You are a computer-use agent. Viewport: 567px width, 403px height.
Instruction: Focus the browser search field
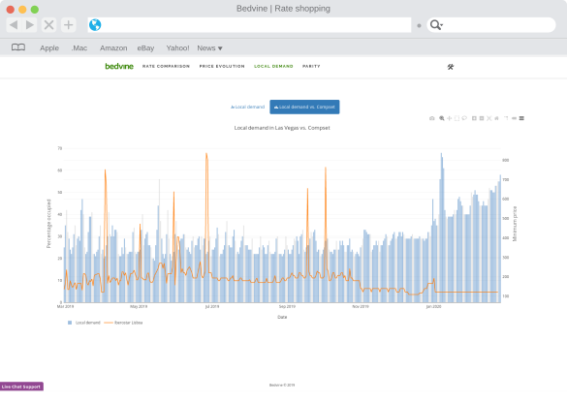pyautogui.click(x=491, y=25)
